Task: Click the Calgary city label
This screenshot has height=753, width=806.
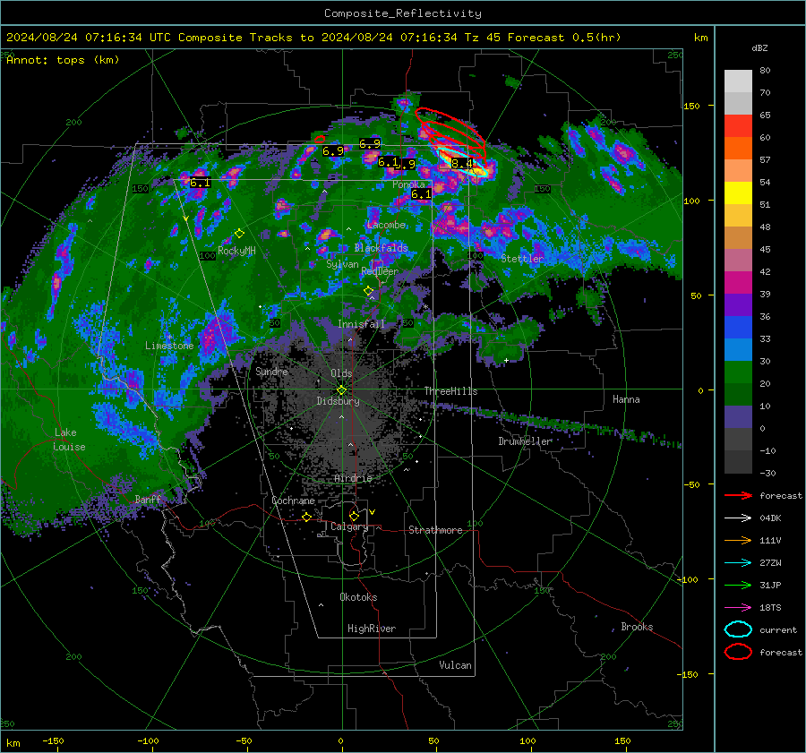Action: click(349, 526)
